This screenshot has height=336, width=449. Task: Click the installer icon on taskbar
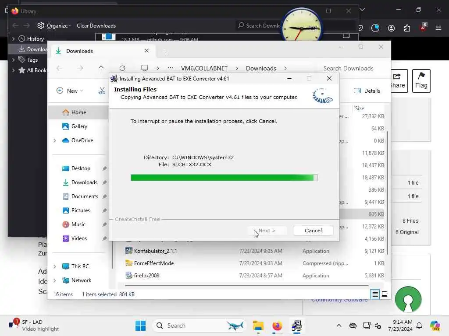click(x=297, y=325)
